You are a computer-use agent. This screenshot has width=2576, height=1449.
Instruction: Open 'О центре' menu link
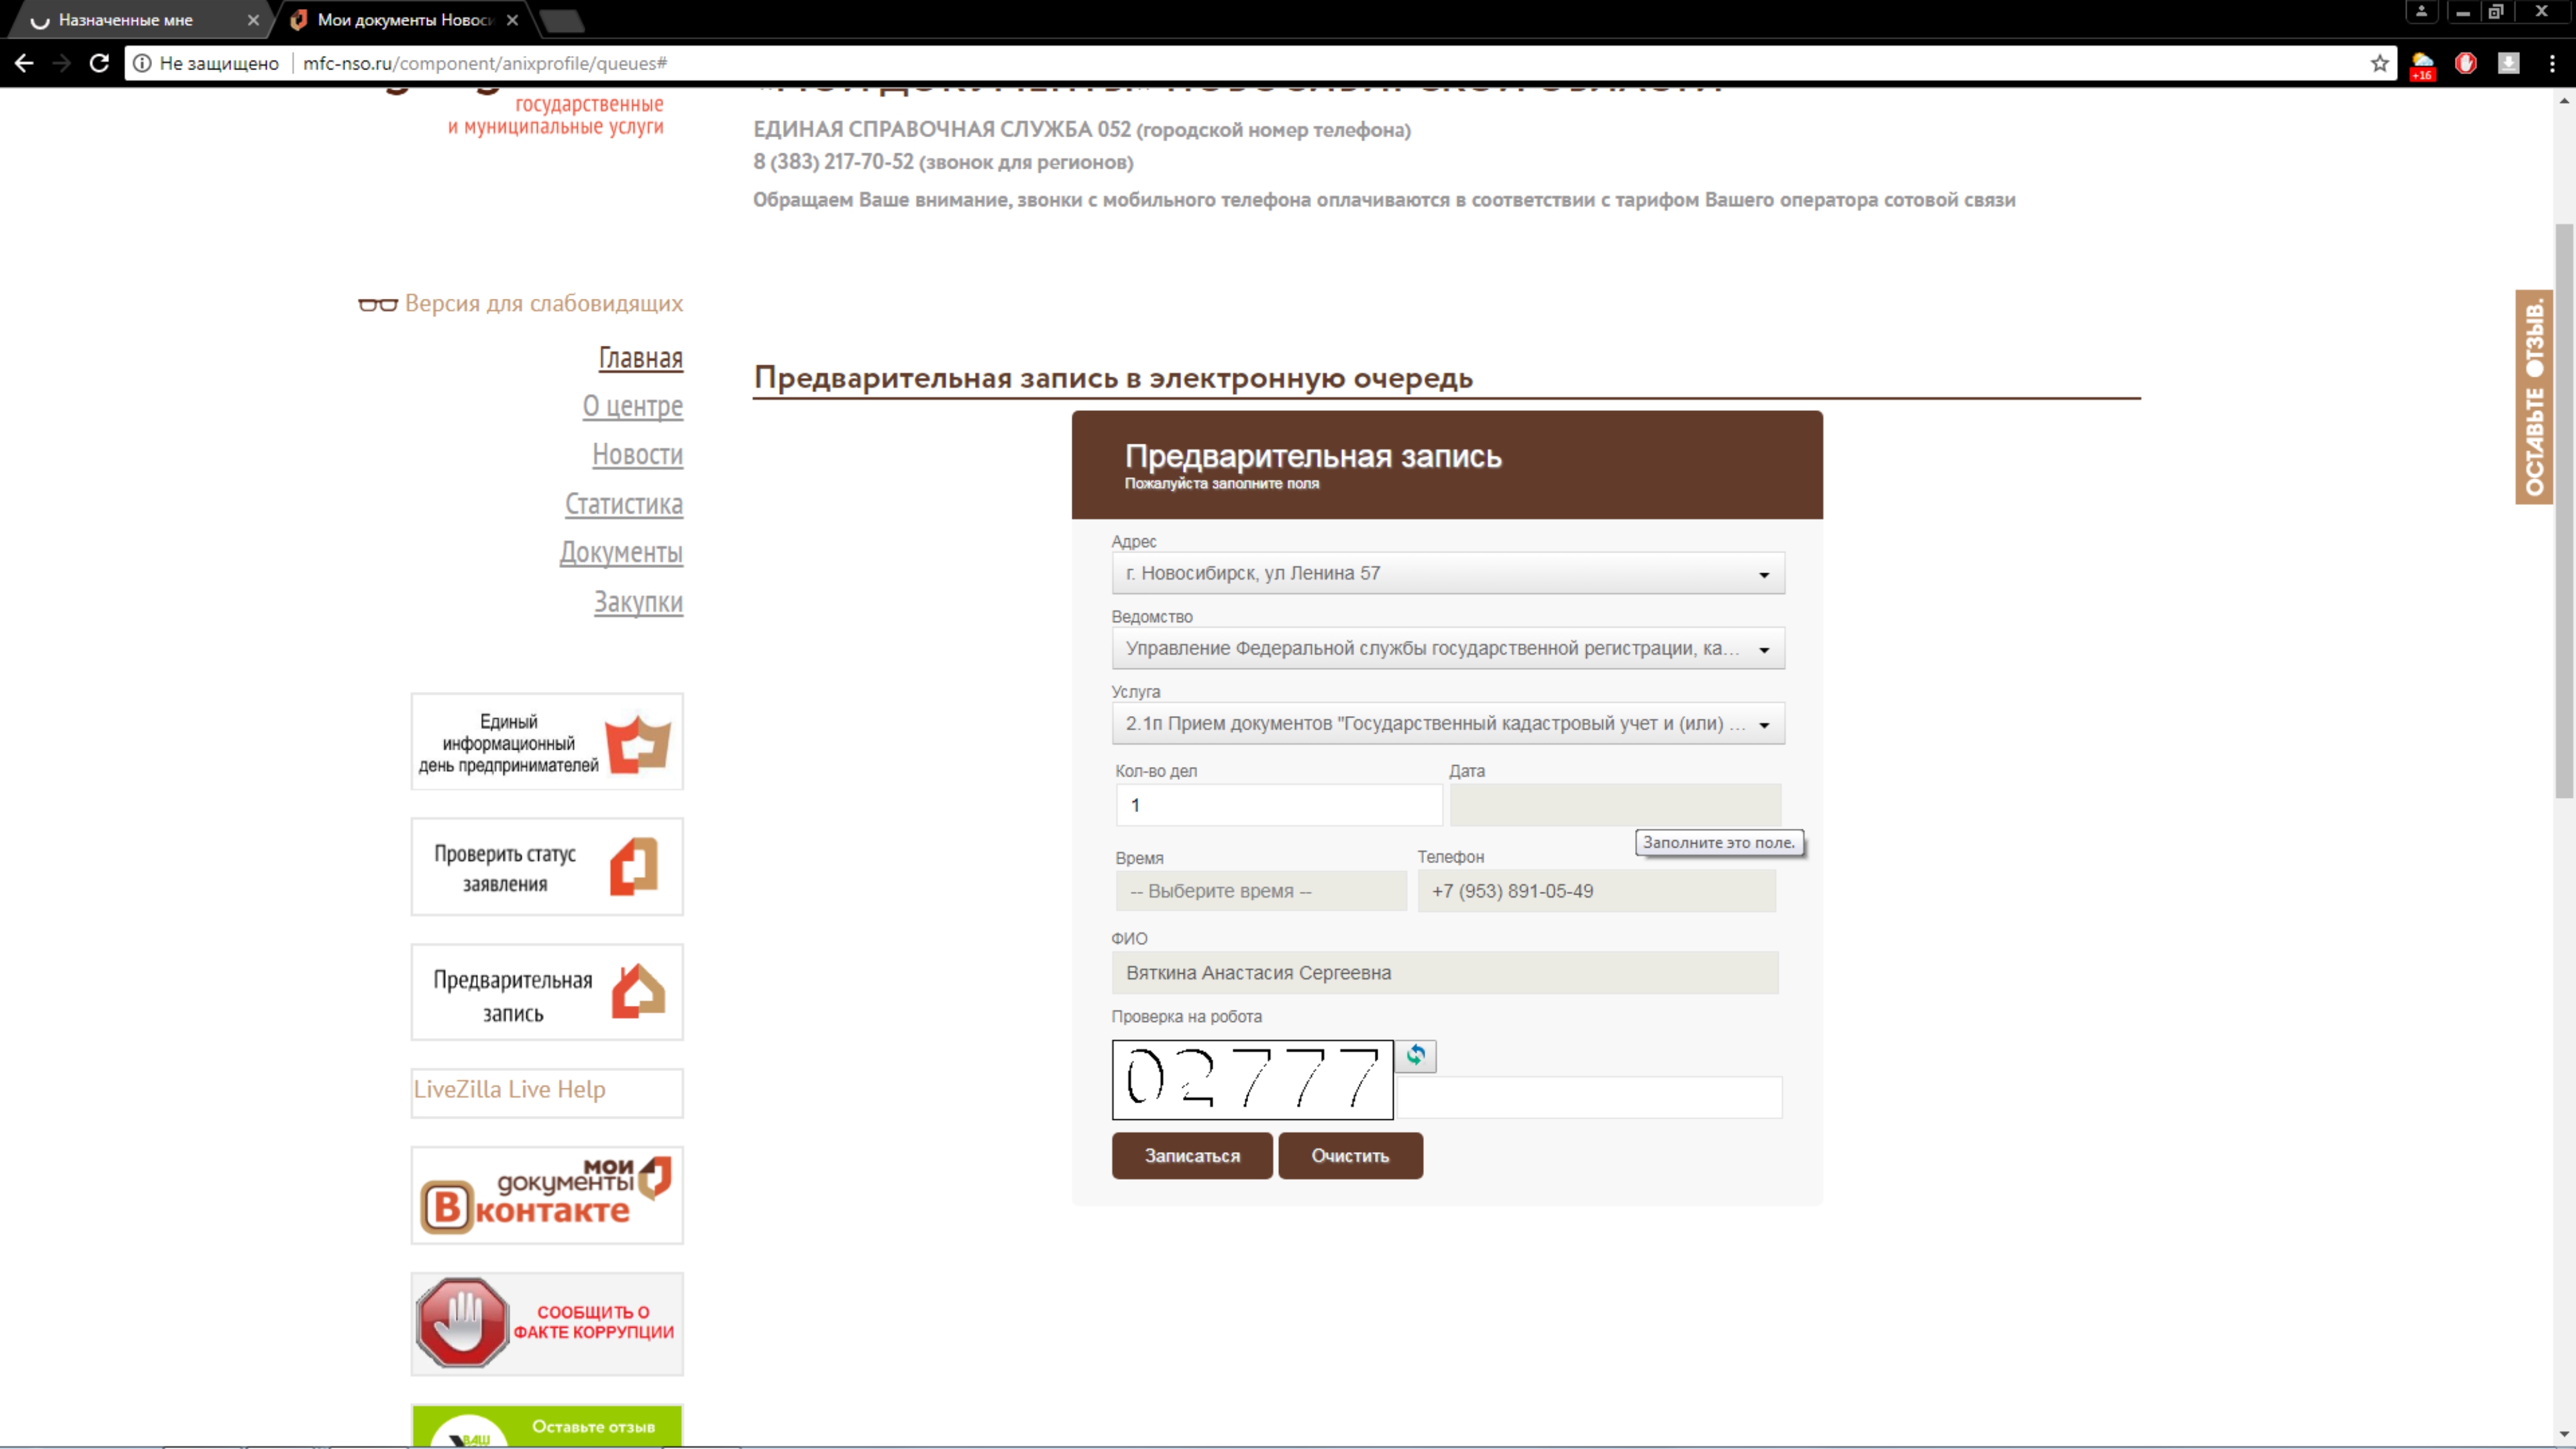632,406
